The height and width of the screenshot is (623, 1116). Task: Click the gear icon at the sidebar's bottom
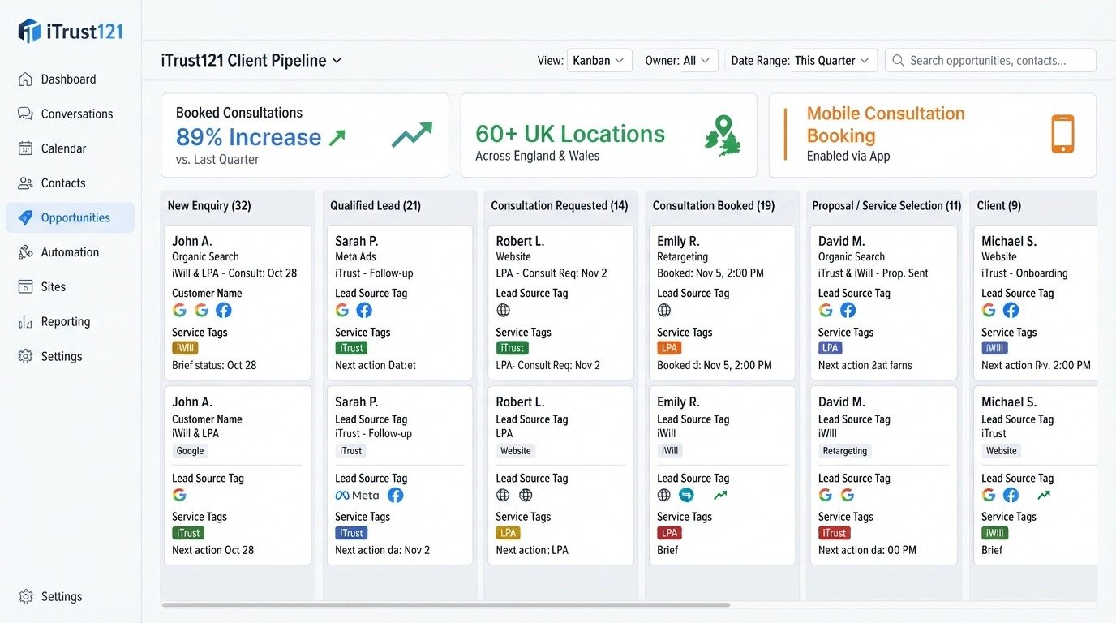tap(25, 597)
